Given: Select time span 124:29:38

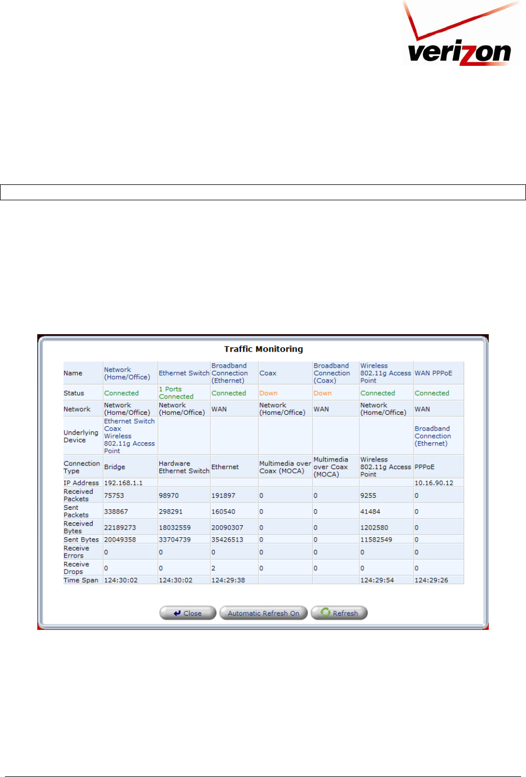Looking at the screenshot, I should 228,580.
